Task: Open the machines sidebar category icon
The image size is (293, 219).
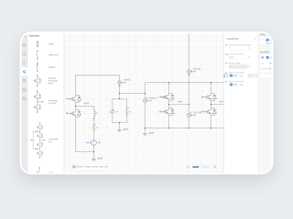Action: click(24, 90)
